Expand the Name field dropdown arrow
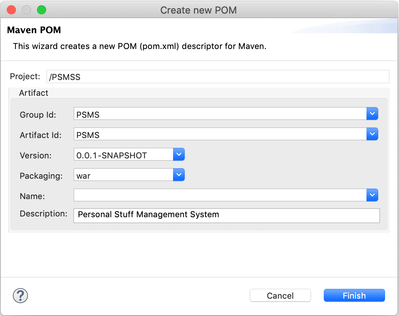The height and width of the screenshot is (316, 399). point(372,195)
